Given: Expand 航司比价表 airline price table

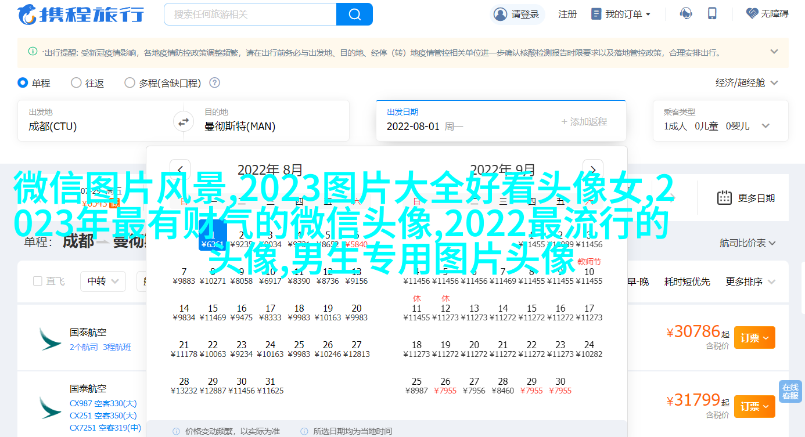Looking at the screenshot, I should tap(748, 243).
